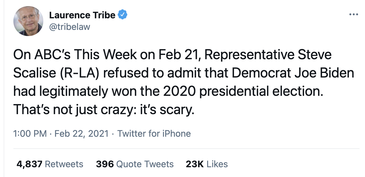Click the blue verified badge
Screen dimensions: 365x177
coord(122,15)
